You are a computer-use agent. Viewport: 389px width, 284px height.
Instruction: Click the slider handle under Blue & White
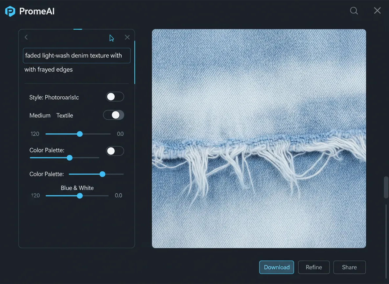pos(80,196)
